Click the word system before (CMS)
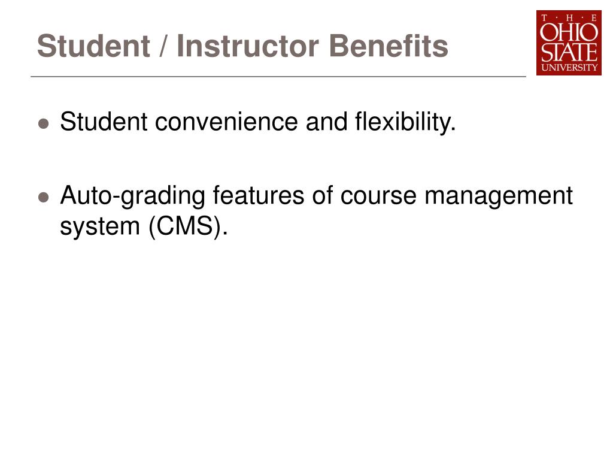Image resolution: width=613 pixels, height=460 pixels. point(100,227)
